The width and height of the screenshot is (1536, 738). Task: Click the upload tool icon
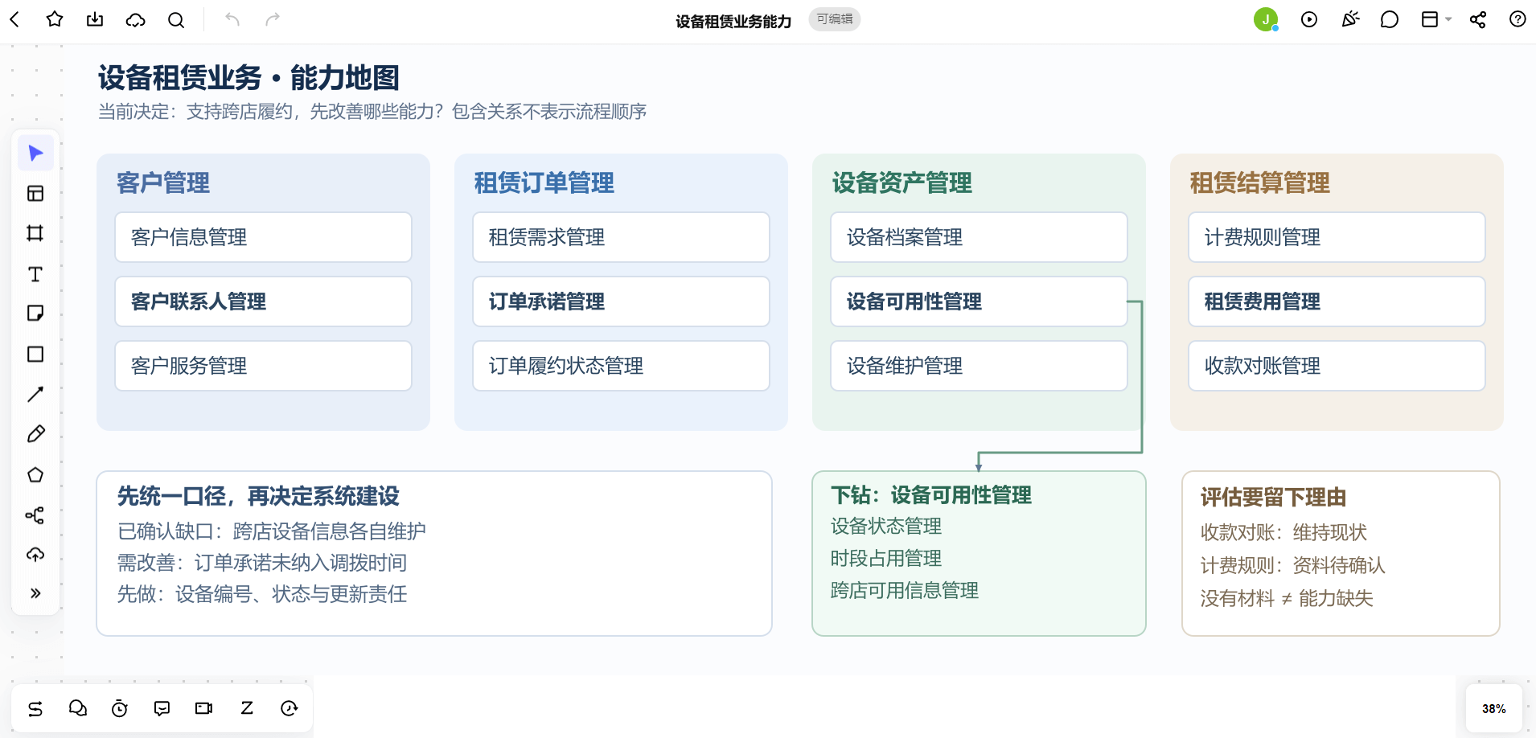click(35, 554)
